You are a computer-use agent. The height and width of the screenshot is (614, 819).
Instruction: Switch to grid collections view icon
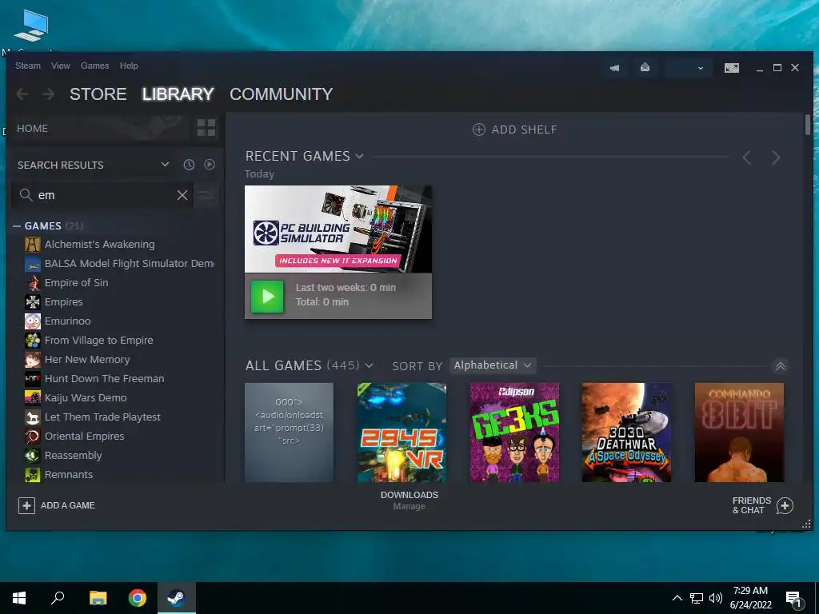point(206,128)
